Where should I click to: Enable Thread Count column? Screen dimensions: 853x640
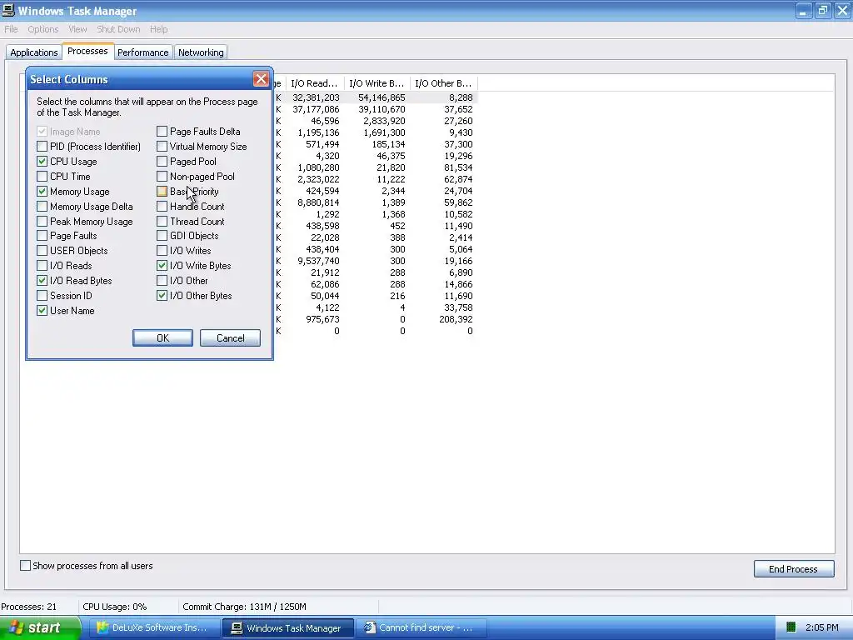(x=162, y=221)
